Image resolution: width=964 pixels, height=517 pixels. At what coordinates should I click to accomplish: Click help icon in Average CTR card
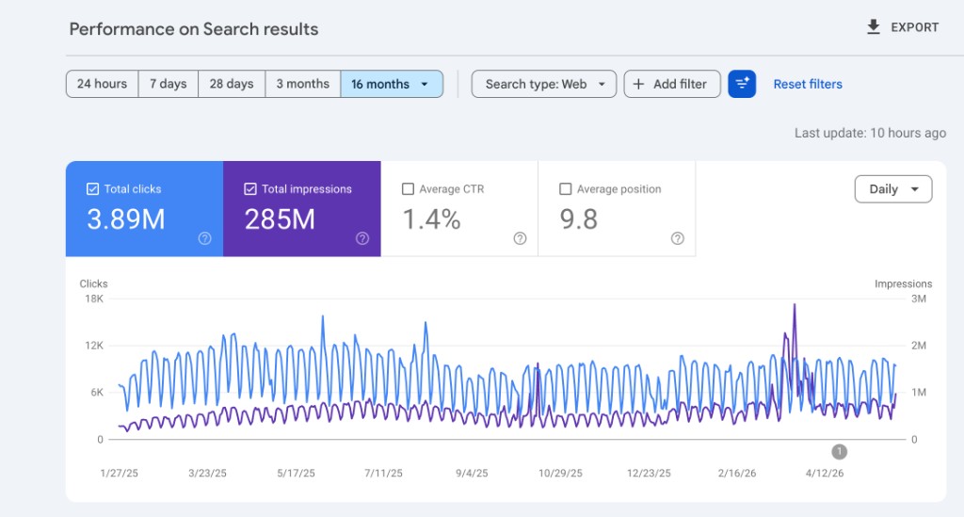[x=520, y=238]
